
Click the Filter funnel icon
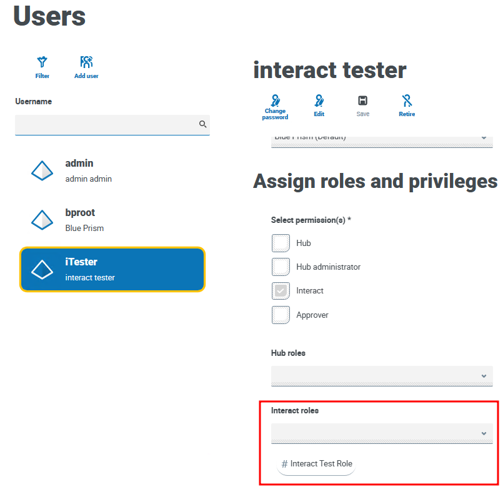point(42,62)
